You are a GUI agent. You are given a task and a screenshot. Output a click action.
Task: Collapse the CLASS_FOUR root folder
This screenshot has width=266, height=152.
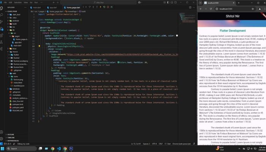12,11
